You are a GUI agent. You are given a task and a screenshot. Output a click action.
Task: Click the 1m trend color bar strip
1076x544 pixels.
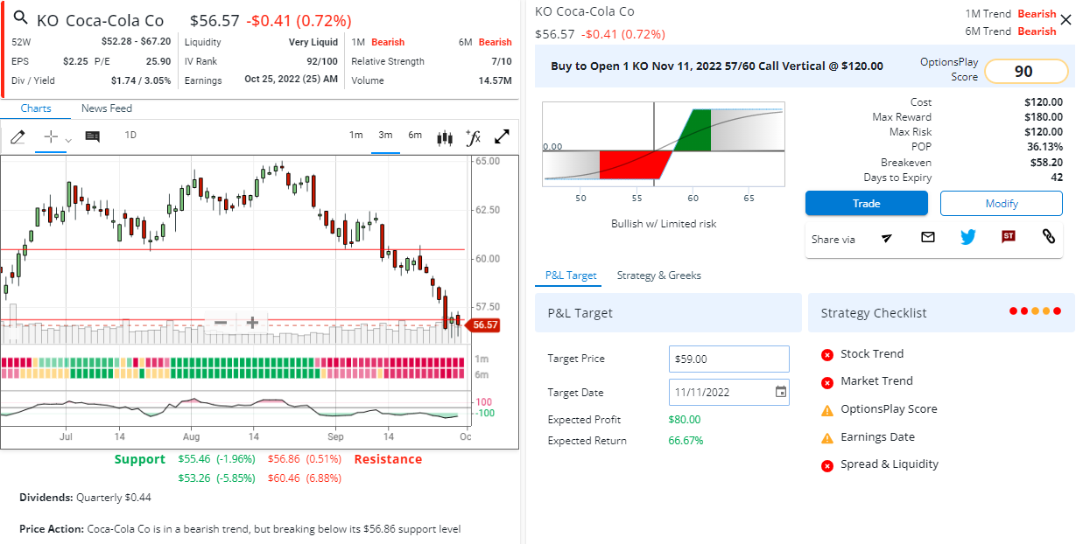point(234,362)
